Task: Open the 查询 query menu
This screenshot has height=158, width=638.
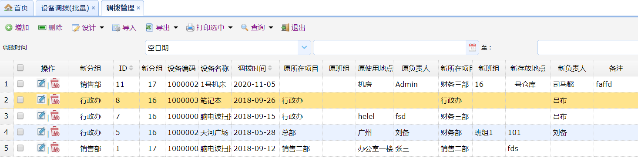Action: 257,28
